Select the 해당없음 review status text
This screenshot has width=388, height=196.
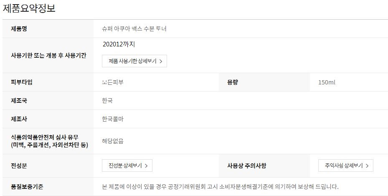point(113,141)
